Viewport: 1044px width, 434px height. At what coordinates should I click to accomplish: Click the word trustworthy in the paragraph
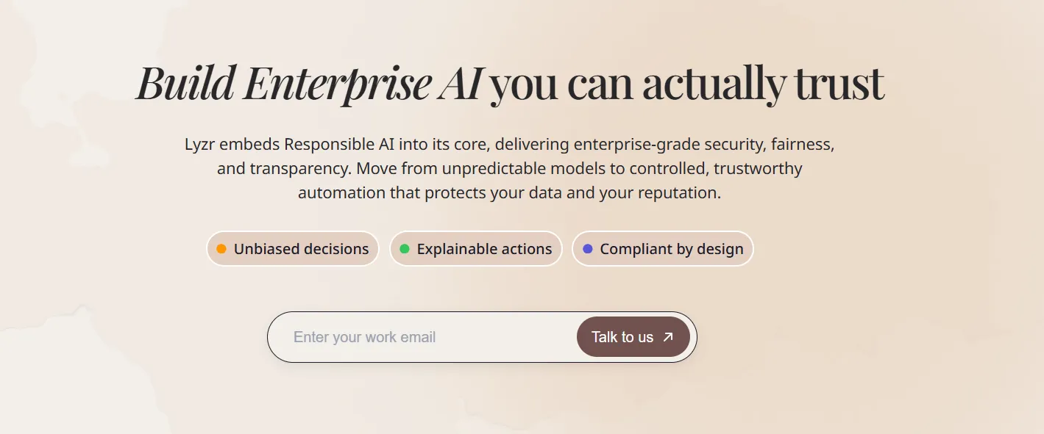758,168
